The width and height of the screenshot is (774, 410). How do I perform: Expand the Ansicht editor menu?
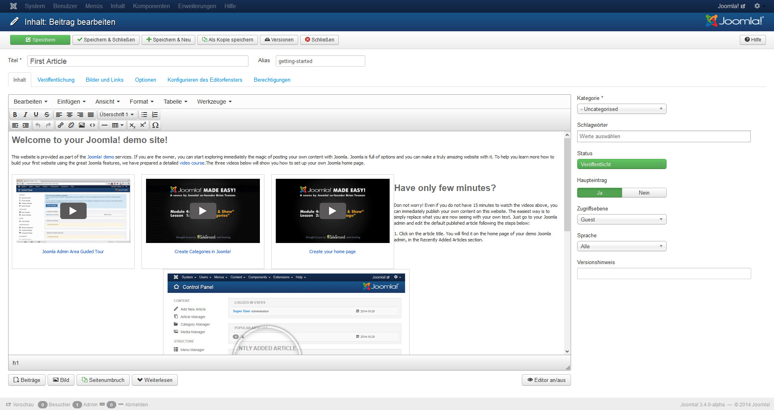pyautogui.click(x=107, y=102)
